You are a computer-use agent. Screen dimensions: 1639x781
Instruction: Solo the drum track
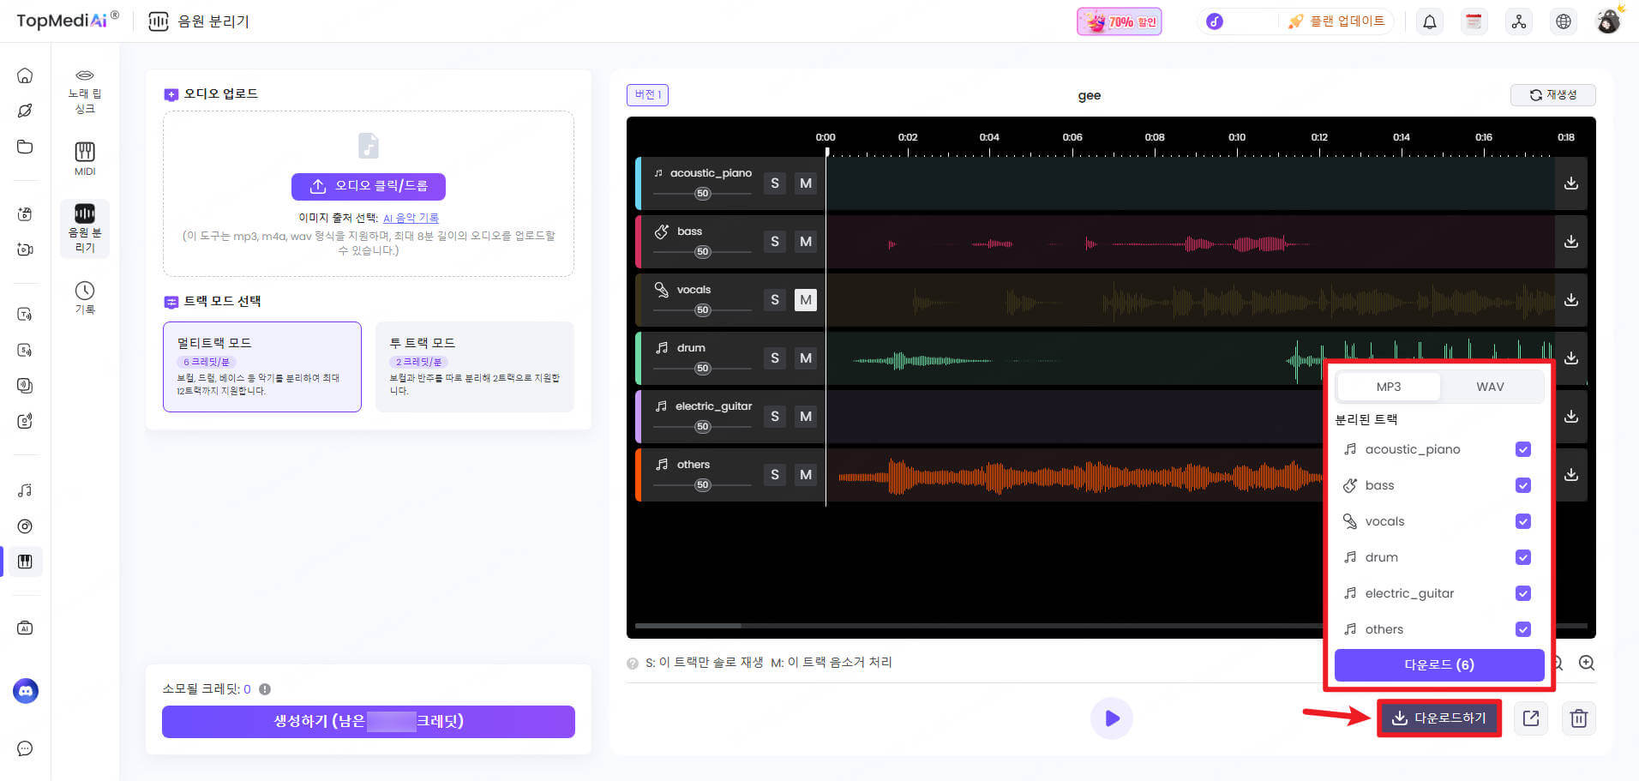774,358
